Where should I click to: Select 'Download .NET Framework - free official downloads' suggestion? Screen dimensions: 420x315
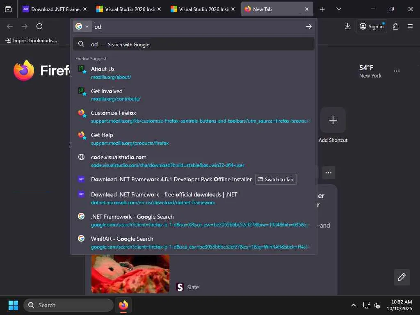pyautogui.click(x=194, y=198)
